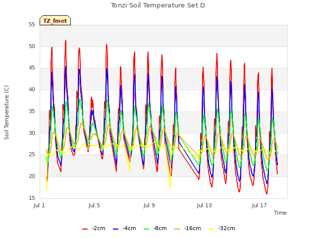The width and height of the screenshot is (317, 238).
Task: Click the Jul 5 x-axis tick label
Action: [x=94, y=206]
